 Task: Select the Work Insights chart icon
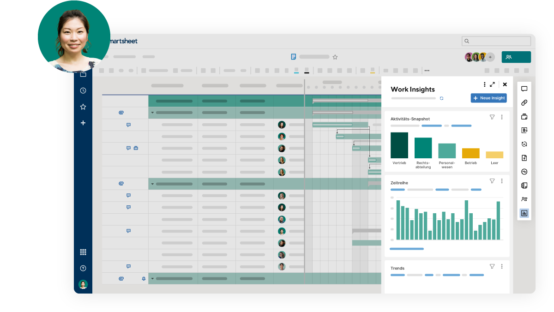pyautogui.click(x=524, y=213)
